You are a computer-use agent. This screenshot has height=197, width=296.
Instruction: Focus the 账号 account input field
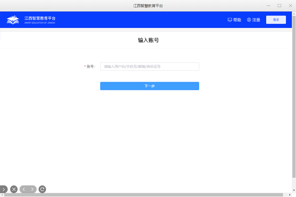pyautogui.click(x=149, y=67)
